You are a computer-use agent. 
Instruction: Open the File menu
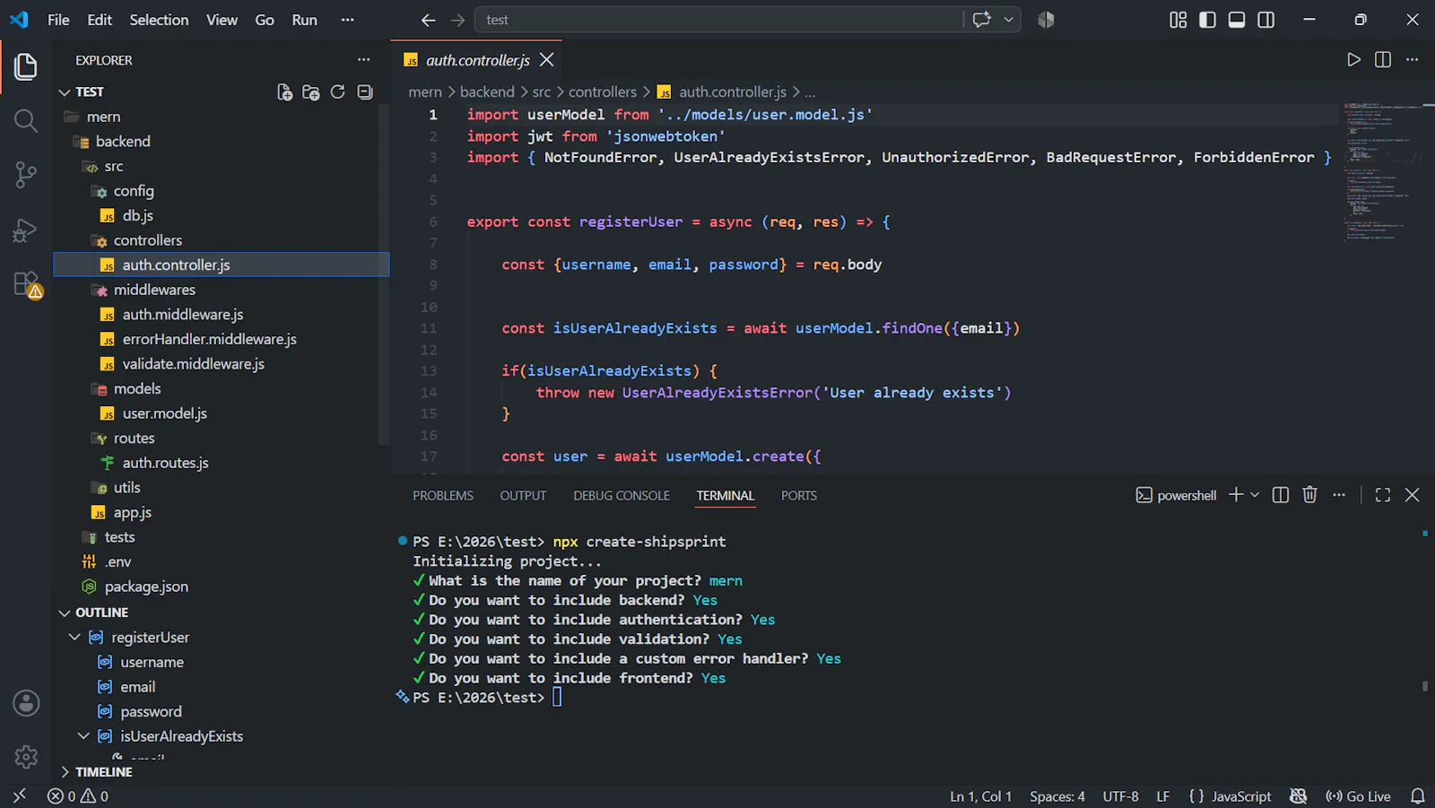pyautogui.click(x=58, y=20)
